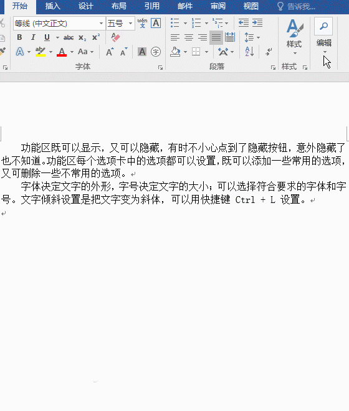This screenshot has width=349, height=411.
Task: Switch to the 设计 tab
Action: click(86, 6)
